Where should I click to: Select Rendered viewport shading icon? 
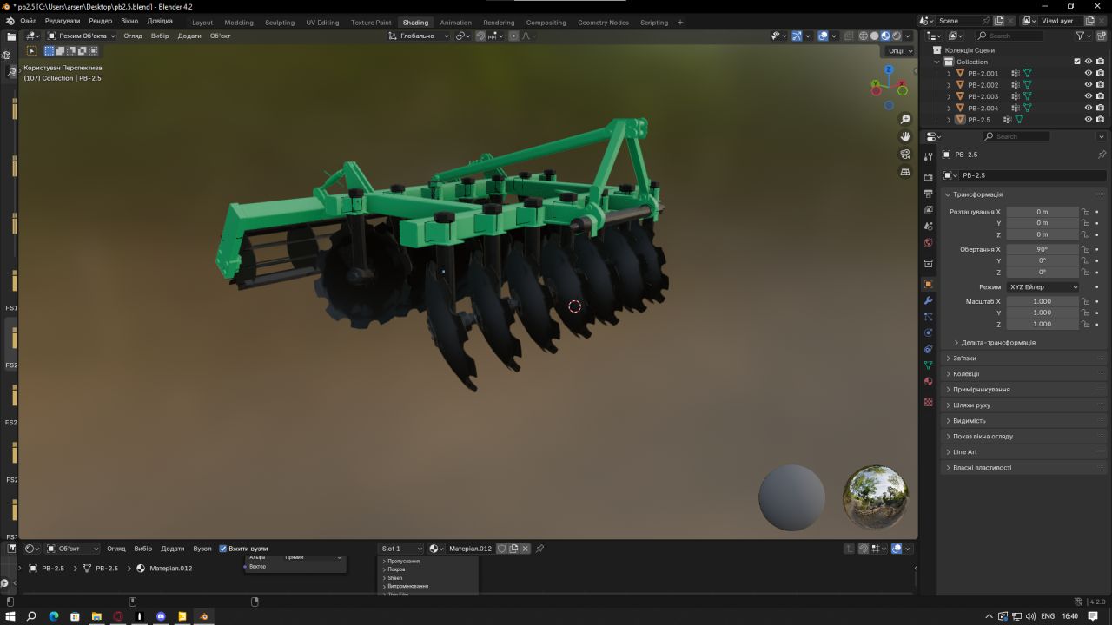897,36
